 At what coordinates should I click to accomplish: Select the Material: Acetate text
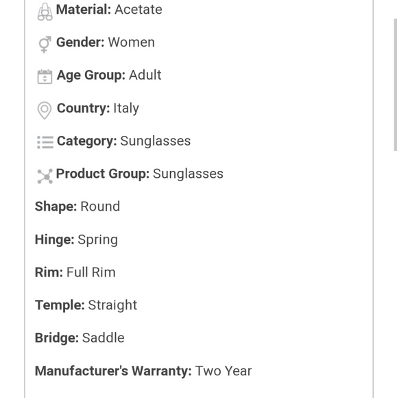pyautogui.click(x=109, y=10)
